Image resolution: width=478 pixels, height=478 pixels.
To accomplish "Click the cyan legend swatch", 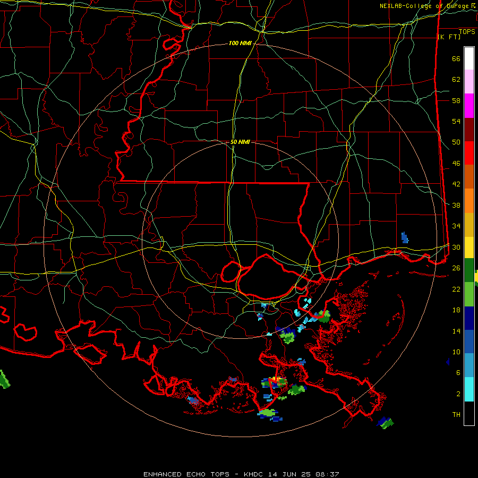I will pyautogui.click(x=469, y=390).
